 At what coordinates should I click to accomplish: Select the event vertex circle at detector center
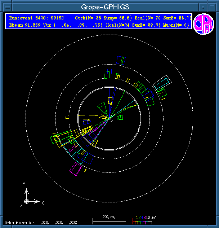pyautogui.click(x=109, y=118)
